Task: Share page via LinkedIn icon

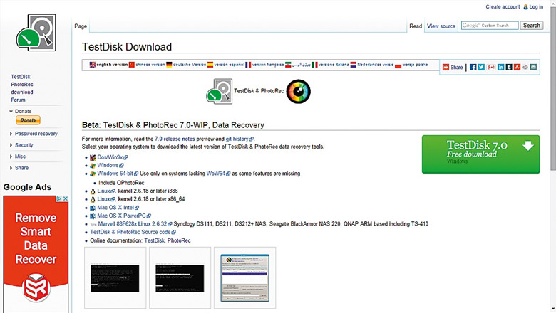Action: click(x=501, y=67)
